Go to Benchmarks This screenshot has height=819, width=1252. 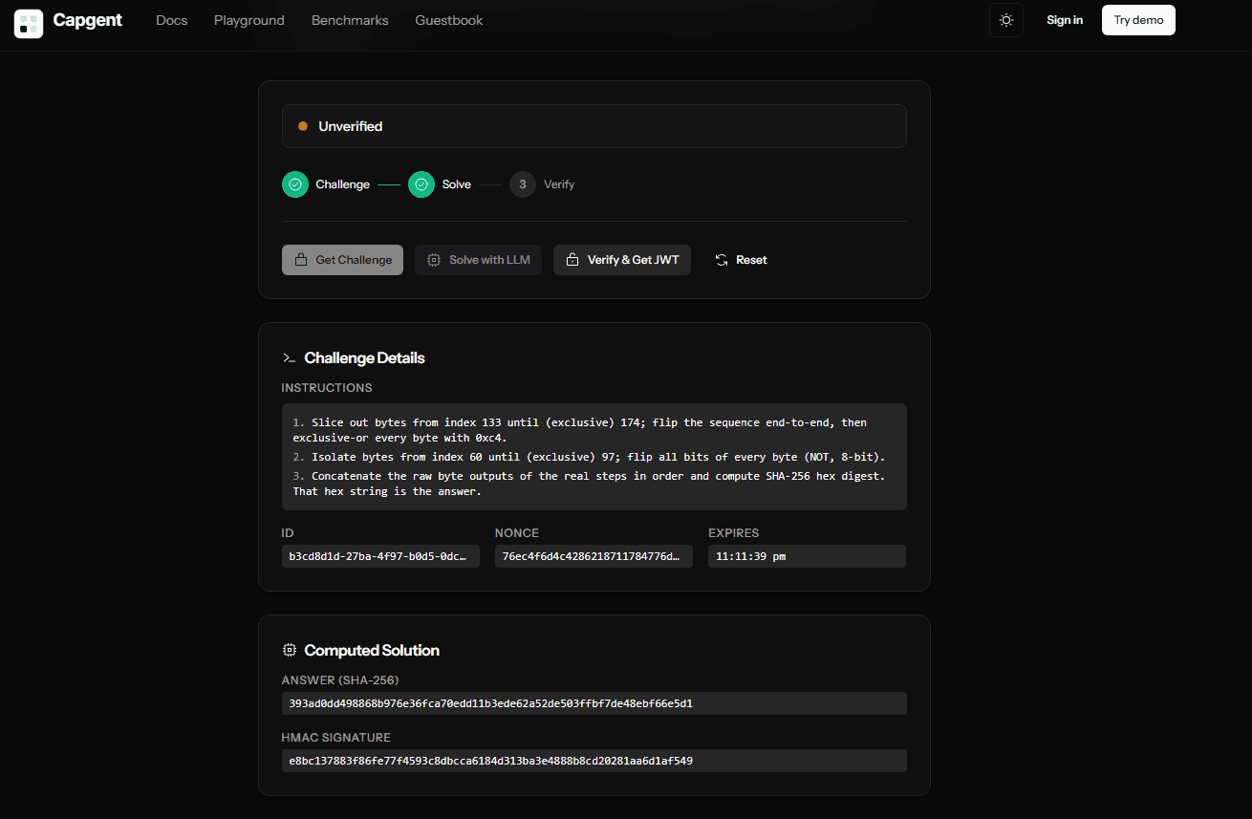[x=350, y=20]
